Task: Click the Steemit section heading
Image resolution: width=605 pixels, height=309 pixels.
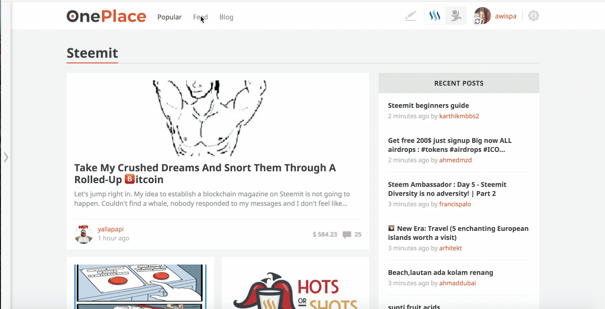Action: click(x=92, y=53)
